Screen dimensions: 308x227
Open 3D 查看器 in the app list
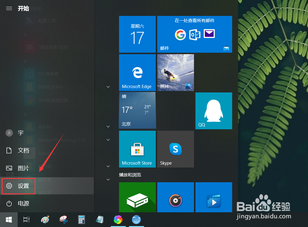tap(48, 74)
